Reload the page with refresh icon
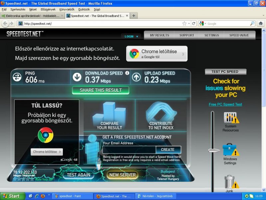This screenshot has width=266, height=200. (x=194, y=23)
